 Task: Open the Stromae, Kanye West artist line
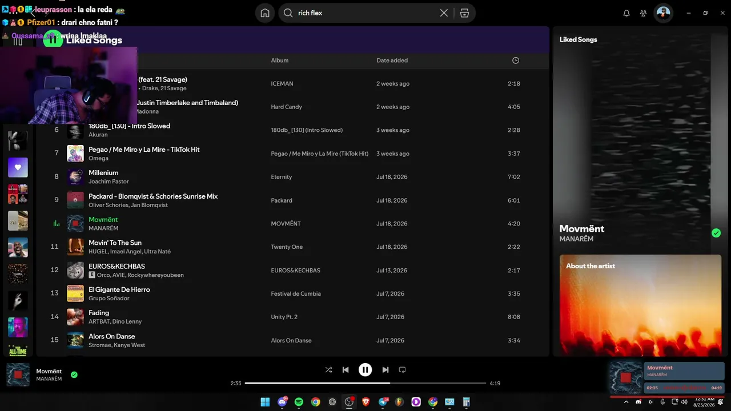[x=117, y=345]
